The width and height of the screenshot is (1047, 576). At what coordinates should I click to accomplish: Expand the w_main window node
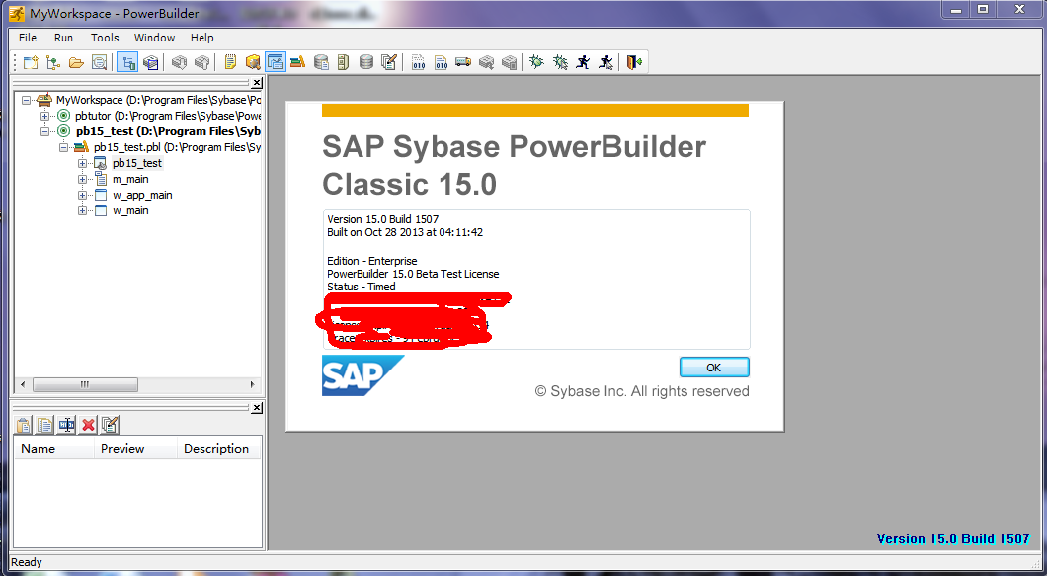[x=82, y=211]
